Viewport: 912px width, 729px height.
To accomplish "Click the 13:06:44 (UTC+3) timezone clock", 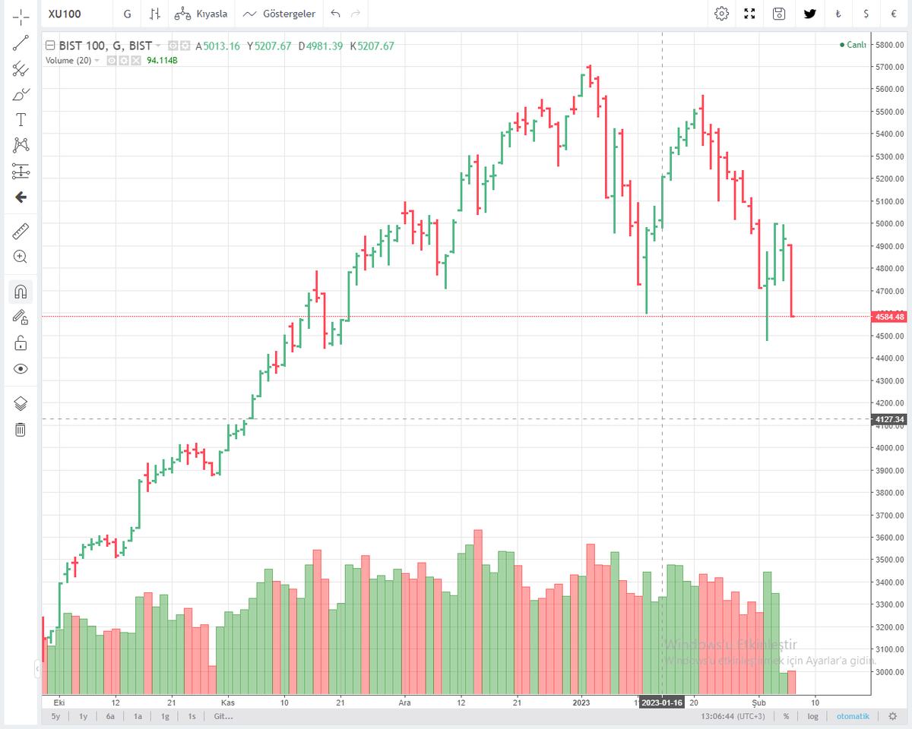I will [x=733, y=716].
